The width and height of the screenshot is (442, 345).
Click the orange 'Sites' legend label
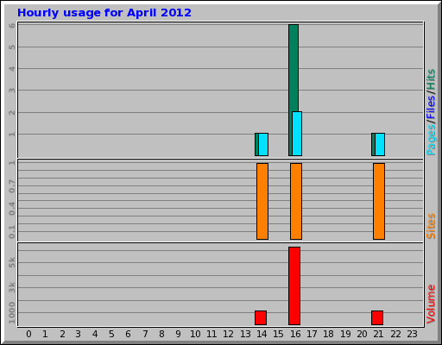[x=431, y=226]
